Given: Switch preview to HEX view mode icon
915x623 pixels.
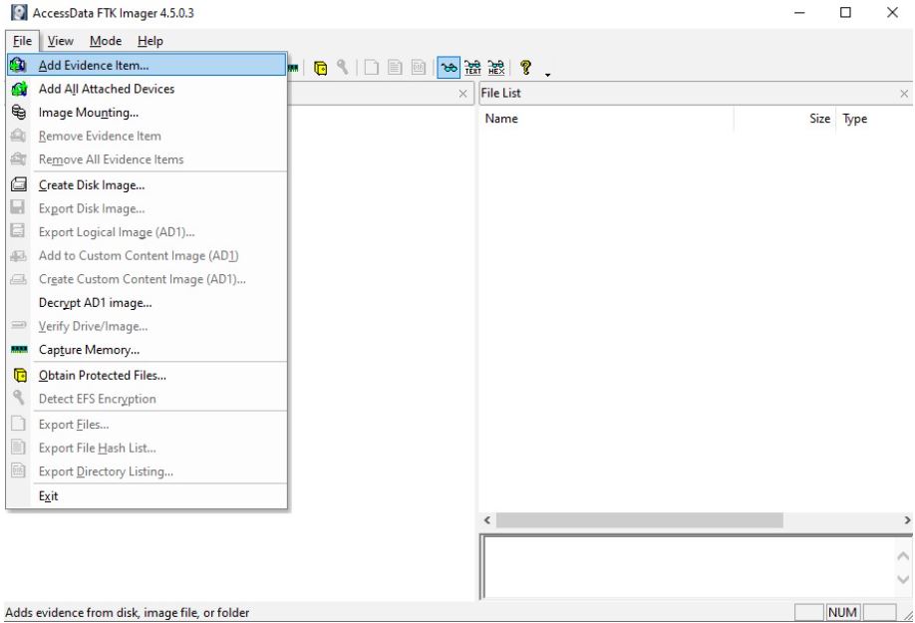Looking at the screenshot, I should tap(496, 68).
